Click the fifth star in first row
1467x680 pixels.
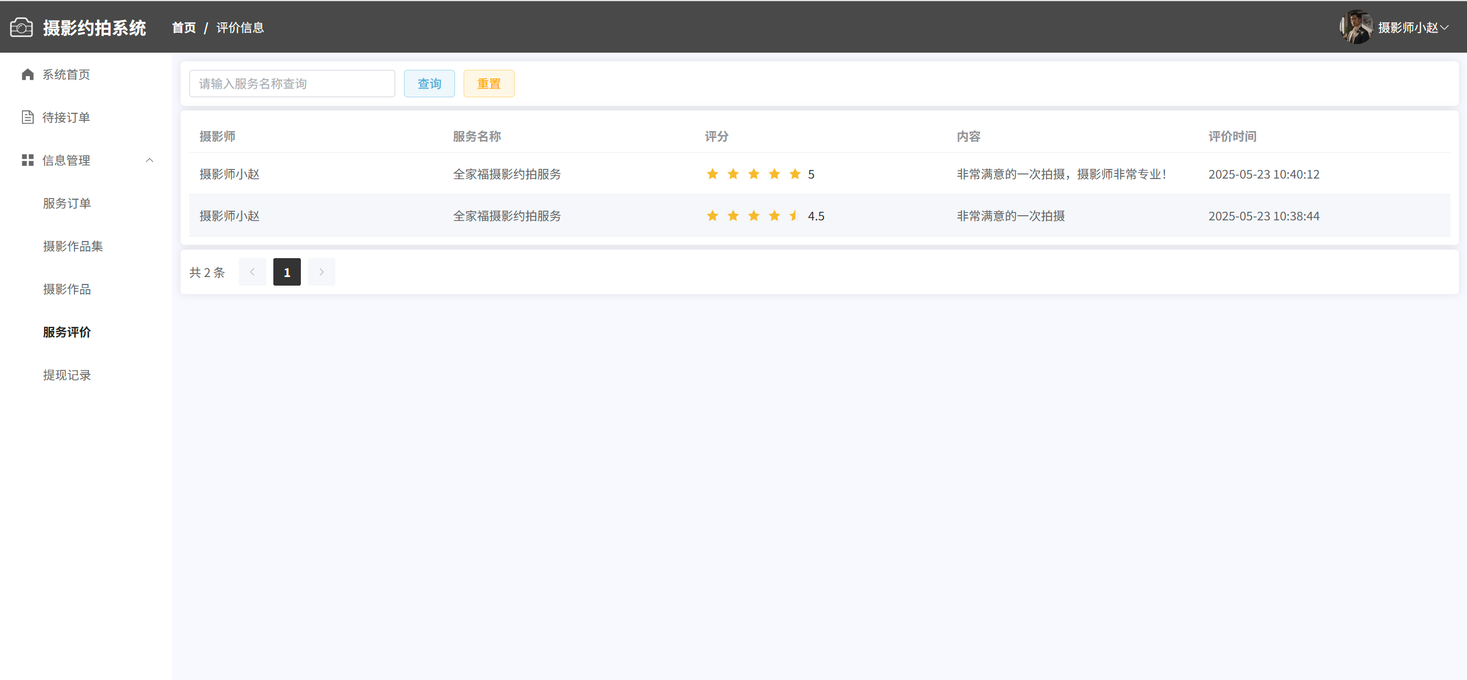click(x=795, y=174)
